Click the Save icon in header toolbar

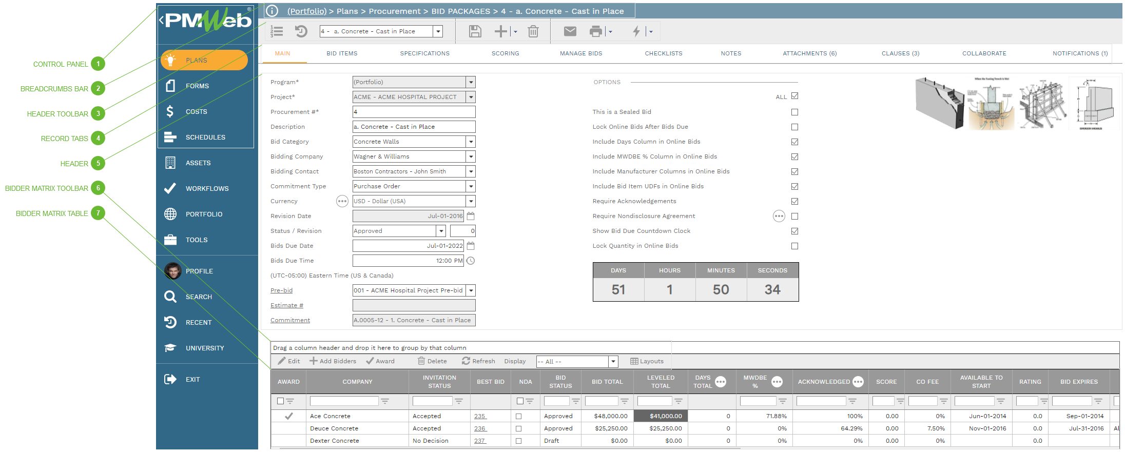pyautogui.click(x=475, y=32)
